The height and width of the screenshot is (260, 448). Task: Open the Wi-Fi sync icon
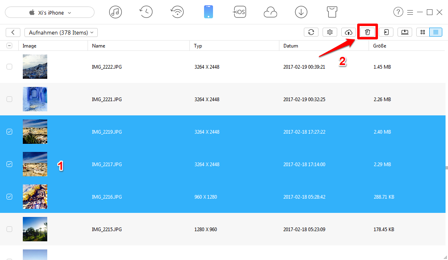[177, 12]
